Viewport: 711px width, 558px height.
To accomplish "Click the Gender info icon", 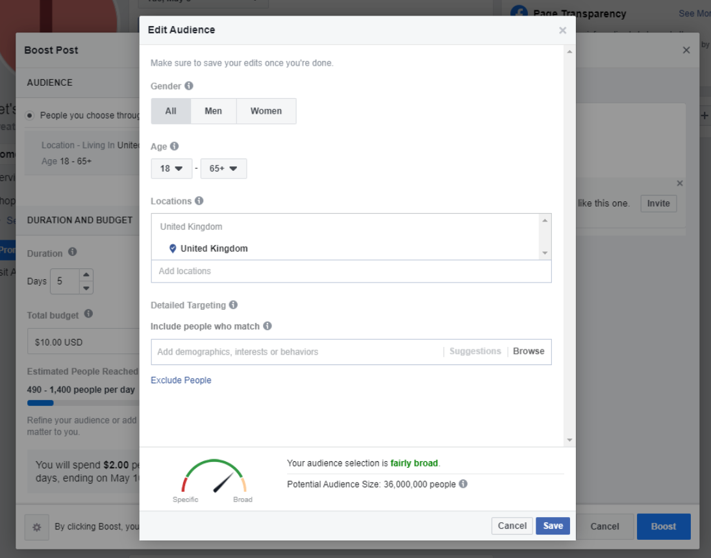I will pos(189,86).
